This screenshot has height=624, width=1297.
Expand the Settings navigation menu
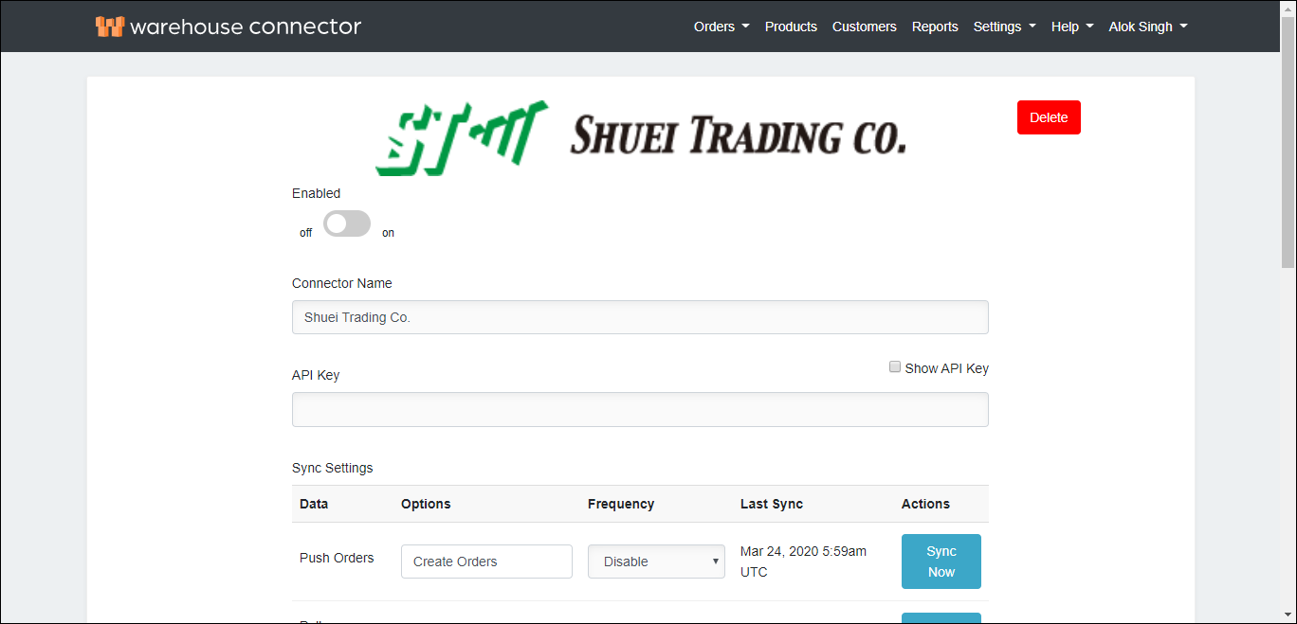coord(1004,27)
